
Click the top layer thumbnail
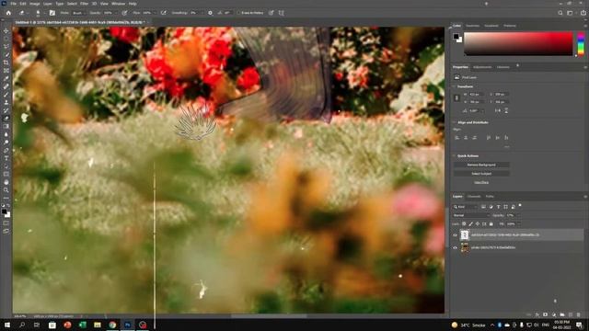tap(465, 235)
